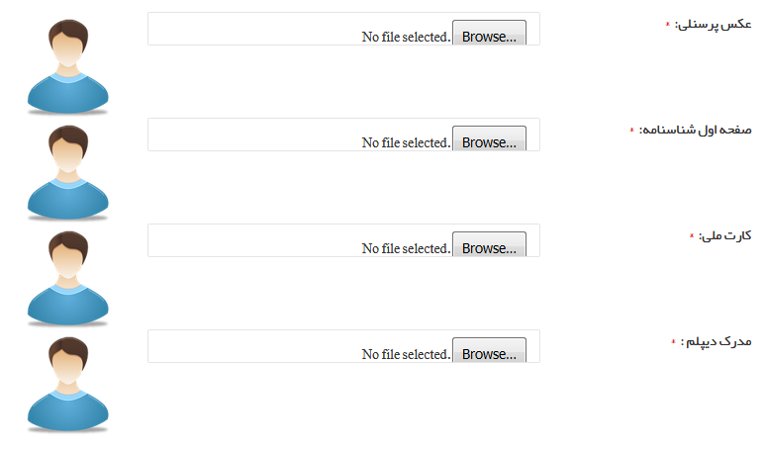Image resolution: width=765 pixels, height=452 pixels.
Task: Click red required asterisk beside کارت ملی
Action: pyautogui.click(x=692, y=235)
